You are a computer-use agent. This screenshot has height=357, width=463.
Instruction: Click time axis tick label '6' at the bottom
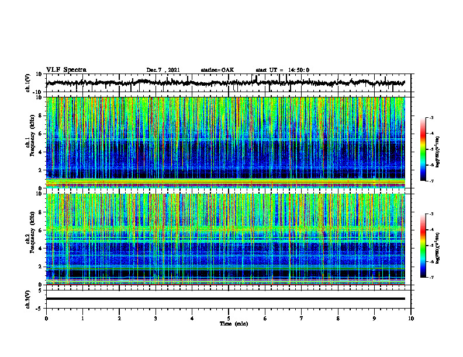pos(265,318)
